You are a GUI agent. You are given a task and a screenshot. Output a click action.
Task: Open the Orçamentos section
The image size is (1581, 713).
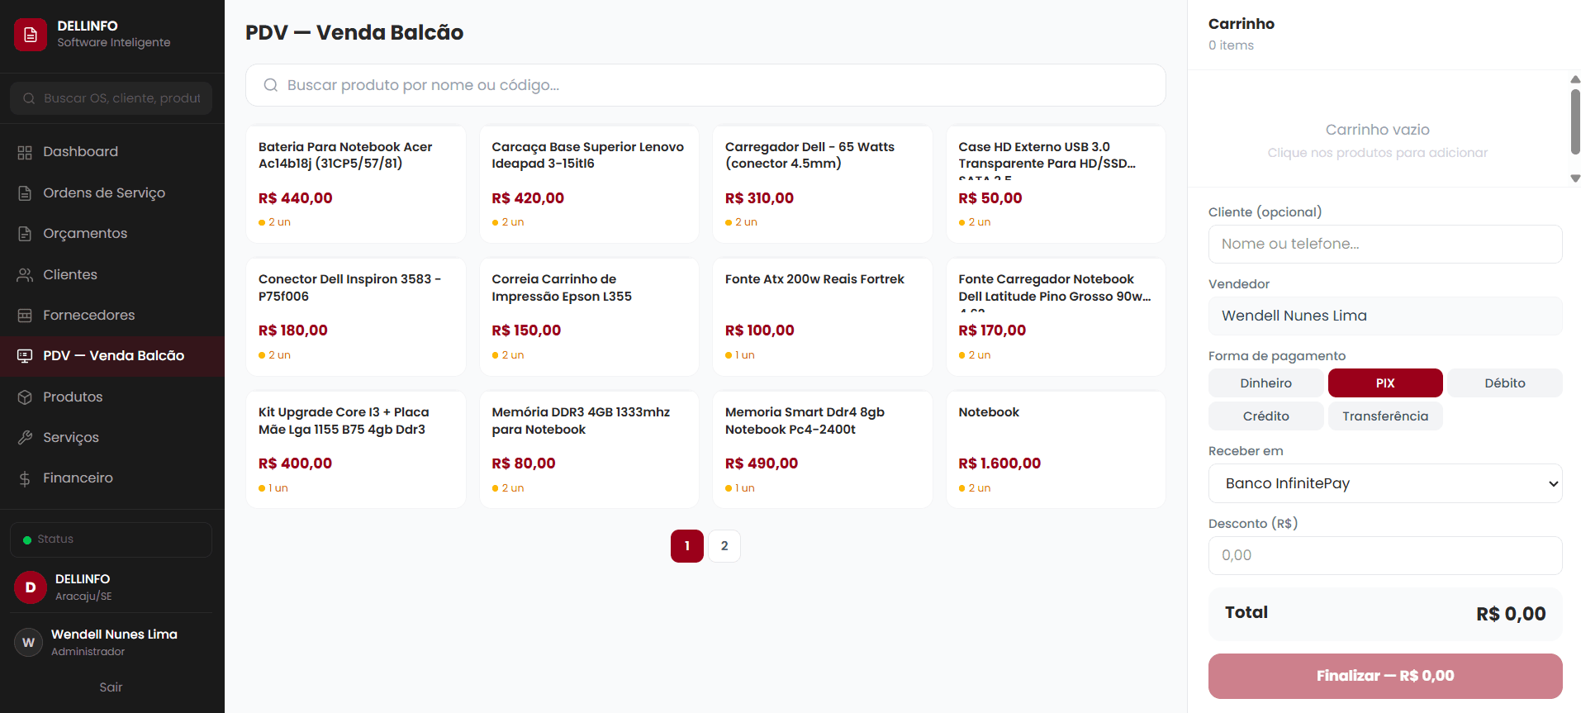(x=112, y=234)
